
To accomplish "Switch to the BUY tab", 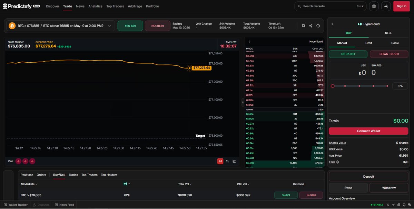I will point(349,33).
